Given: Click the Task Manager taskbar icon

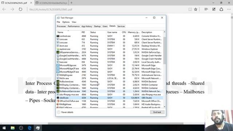Looking at the screenshot, I should (38, 128).
